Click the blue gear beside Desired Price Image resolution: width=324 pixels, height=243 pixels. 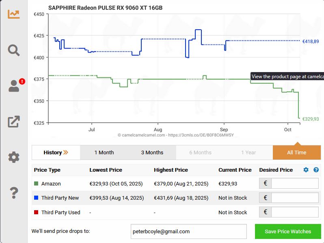coord(306,170)
